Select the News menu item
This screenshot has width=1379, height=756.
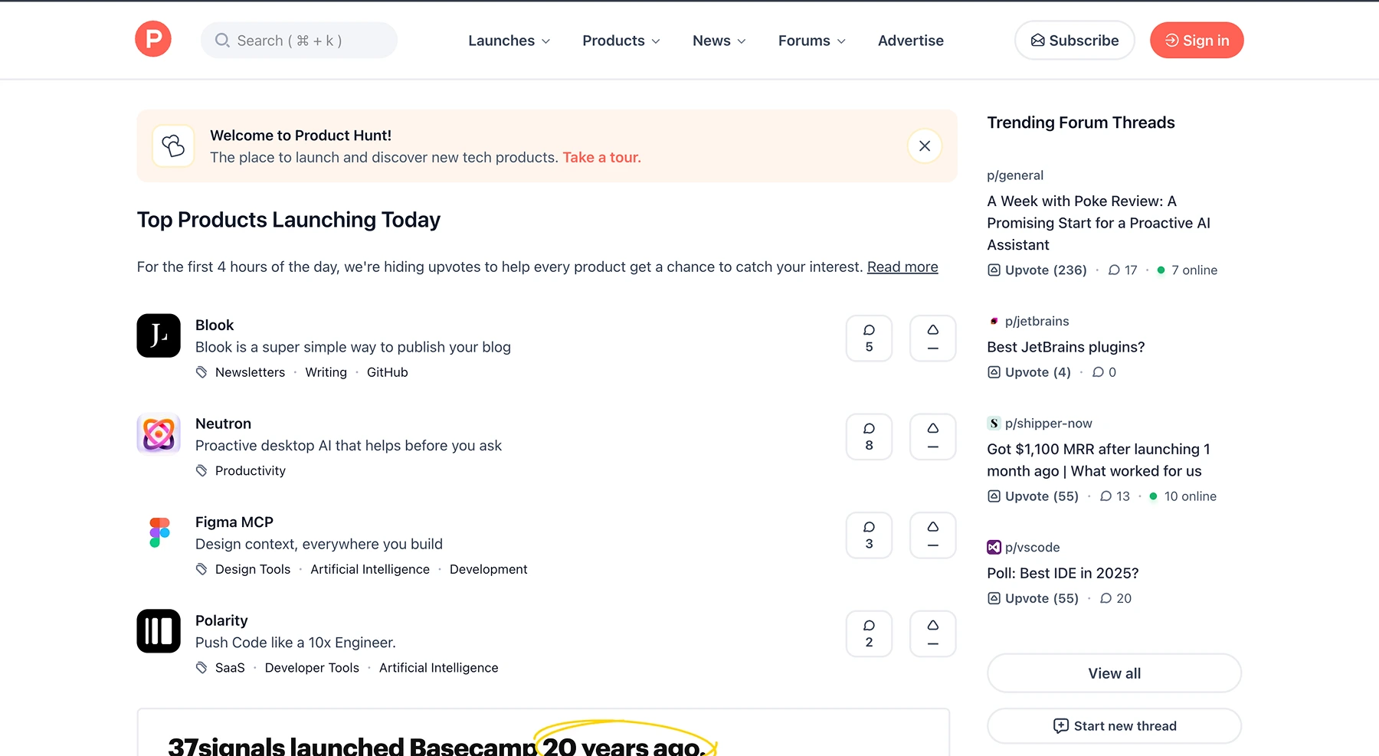[x=718, y=40]
